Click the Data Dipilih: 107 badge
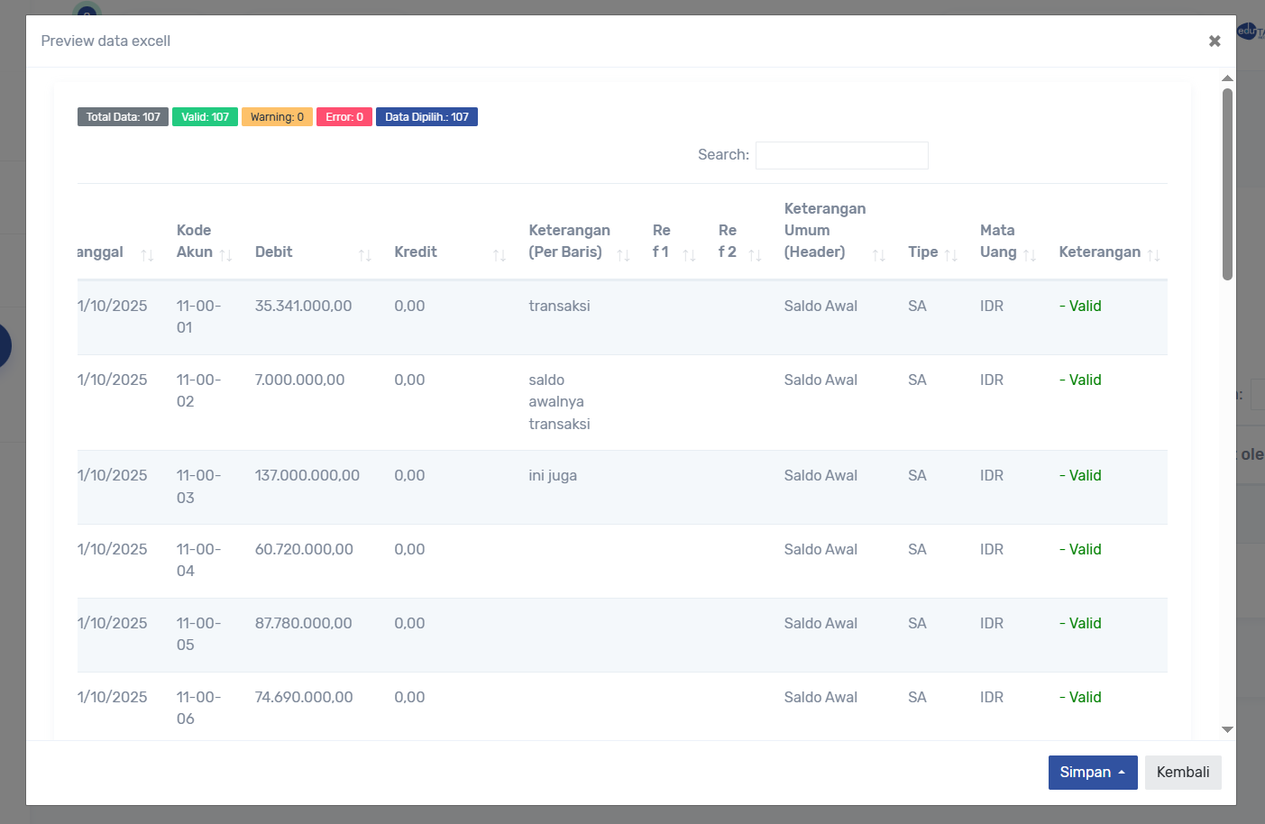This screenshot has height=824, width=1265. 426,117
